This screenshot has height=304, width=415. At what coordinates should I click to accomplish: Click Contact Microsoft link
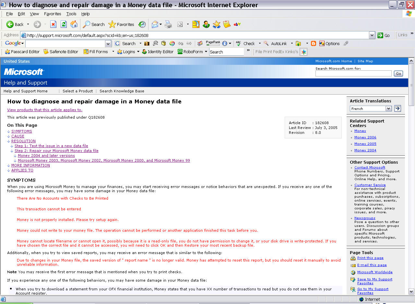tap(370, 168)
